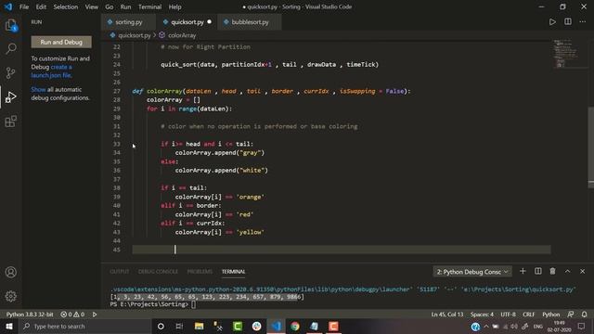Switch to the DEBUG CONSOLE tab
The width and height of the screenshot is (594, 334).
click(158, 272)
